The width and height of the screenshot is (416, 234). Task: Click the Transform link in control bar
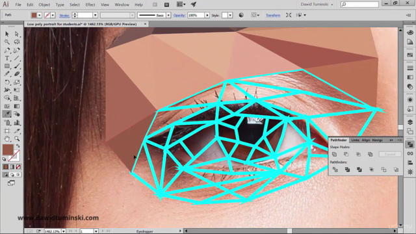[273, 16]
